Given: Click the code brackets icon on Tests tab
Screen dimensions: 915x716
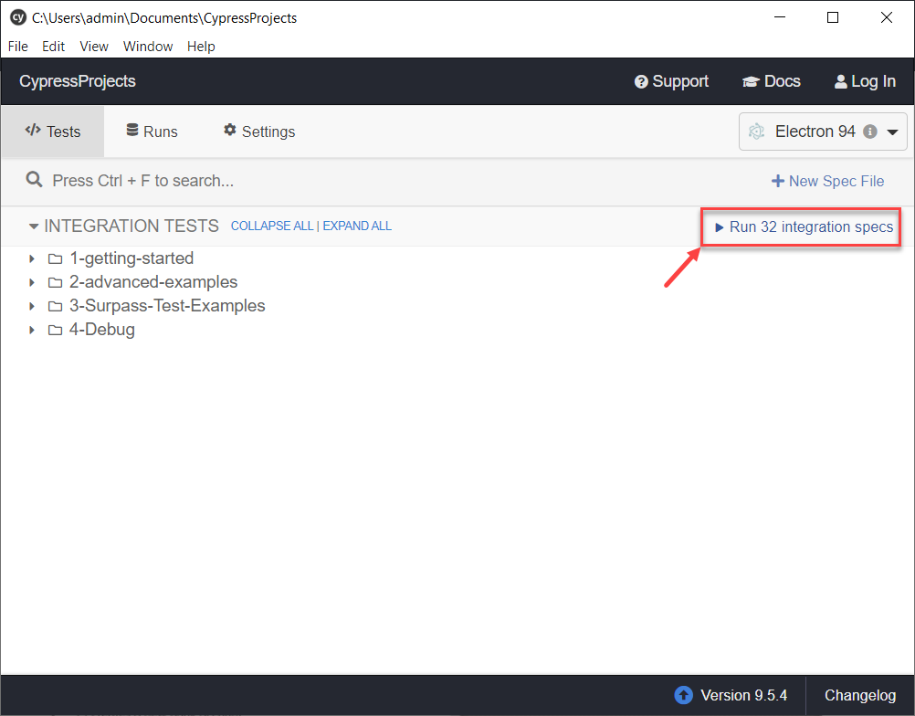Looking at the screenshot, I should click(33, 130).
